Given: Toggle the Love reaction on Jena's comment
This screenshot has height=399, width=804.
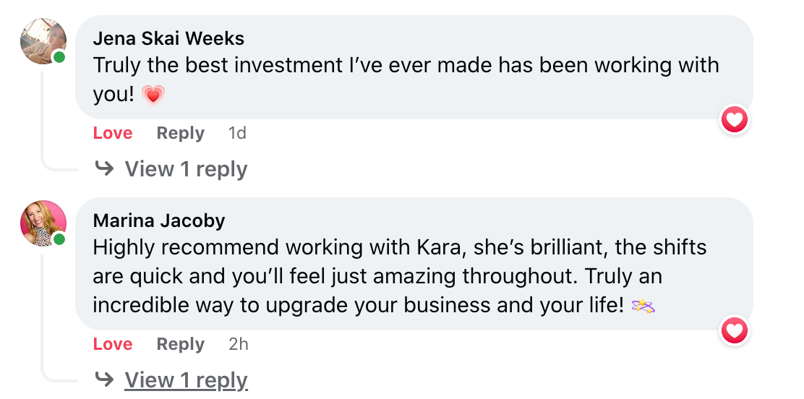Looking at the screenshot, I should 113,133.
